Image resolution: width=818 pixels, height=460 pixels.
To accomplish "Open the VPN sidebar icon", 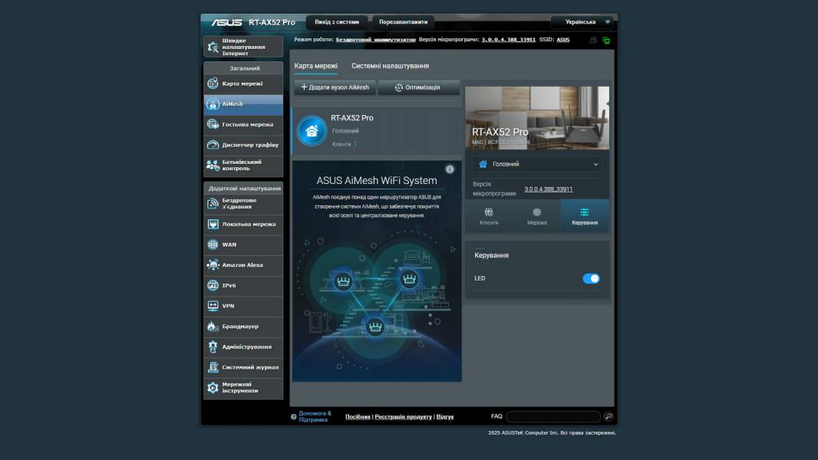I will click(x=213, y=306).
